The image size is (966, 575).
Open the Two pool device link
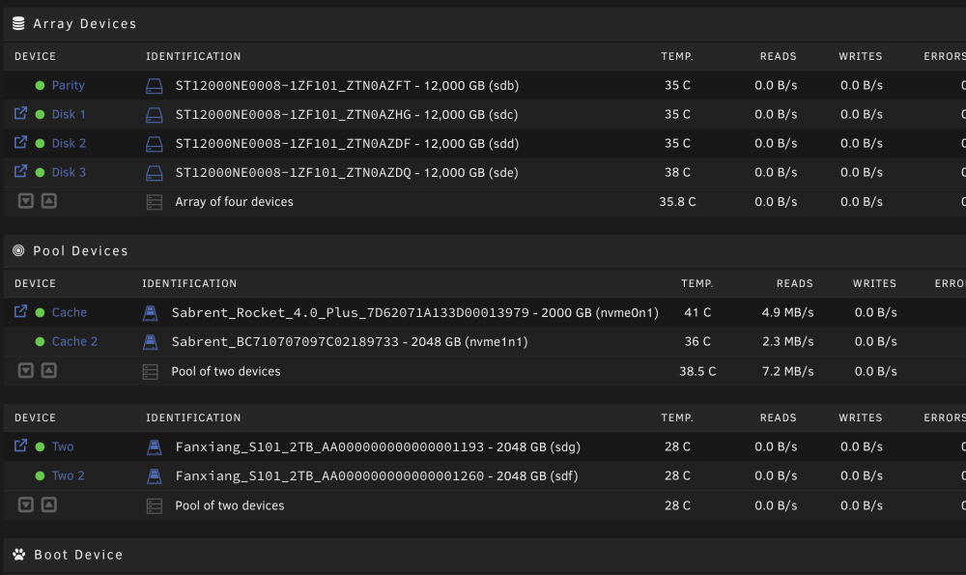click(x=62, y=446)
